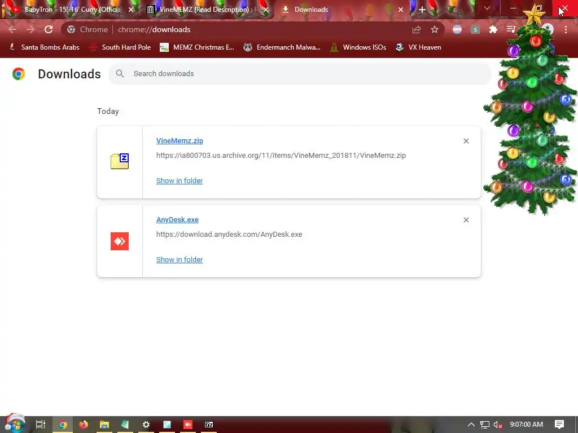Open 7-Zip from the taskbar

click(209, 425)
